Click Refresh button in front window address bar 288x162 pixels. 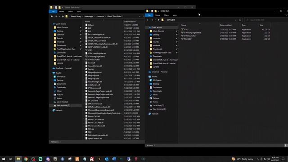click(240, 20)
